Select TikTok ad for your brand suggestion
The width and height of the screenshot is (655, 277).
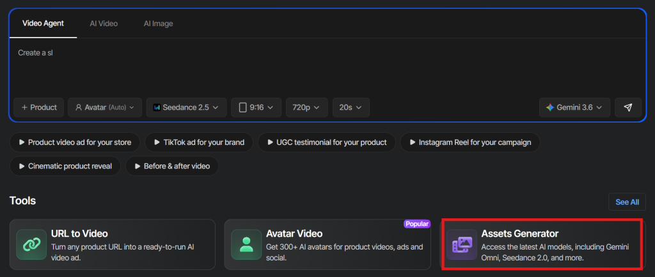coord(199,142)
